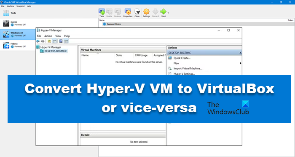Click the Delete snapshot icon in VirtualBox
Viewport: 295px width, 157px height.
coord(109,13)
